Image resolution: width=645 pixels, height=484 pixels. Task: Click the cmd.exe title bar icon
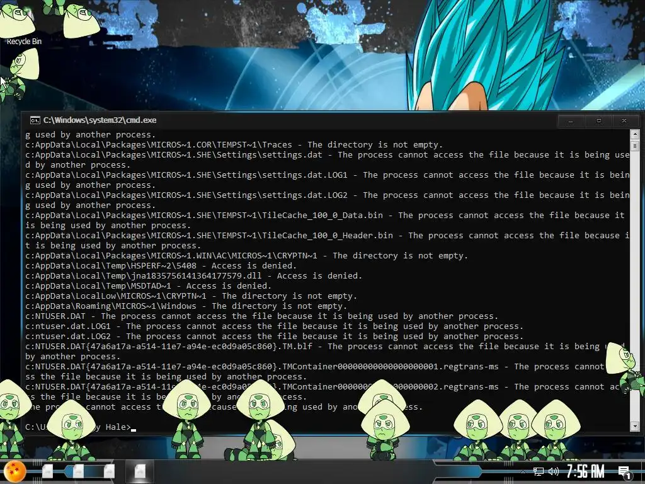click(35, 120)
